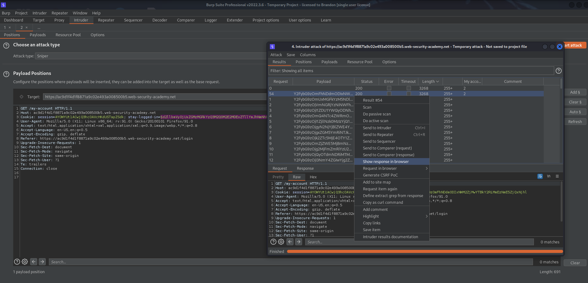Toggle show non-printable characters \n icon
588x283 pixels.
click(549, 176)
